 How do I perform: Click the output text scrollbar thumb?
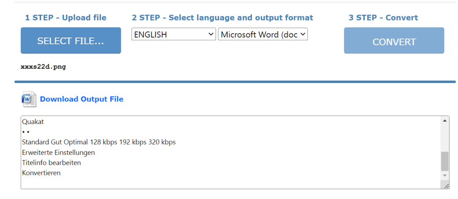pyautogui.click(x=445, y=161)
